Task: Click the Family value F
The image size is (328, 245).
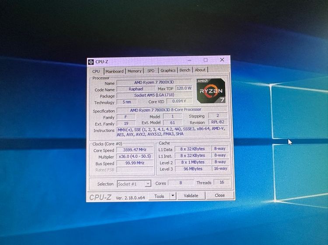Action: (x=126, y=117)
